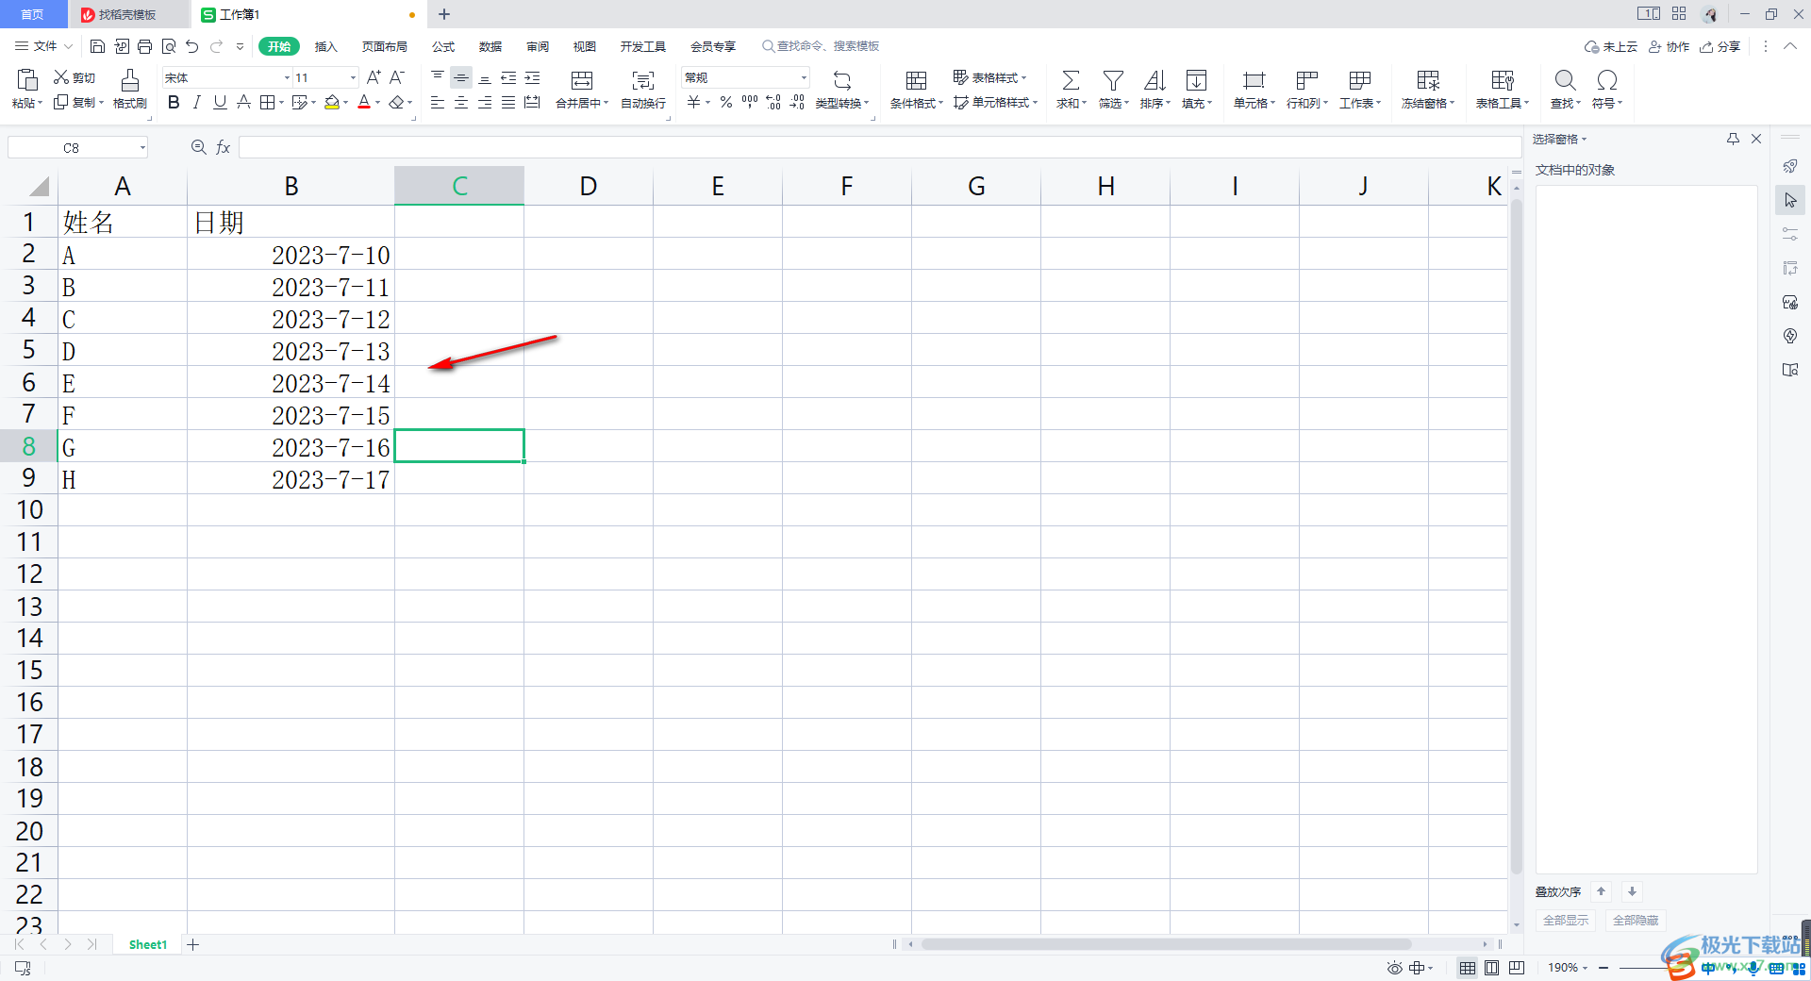
Task: Toggle center horizontal alignment
Action: pyautogui.click(x=461, y=102)
